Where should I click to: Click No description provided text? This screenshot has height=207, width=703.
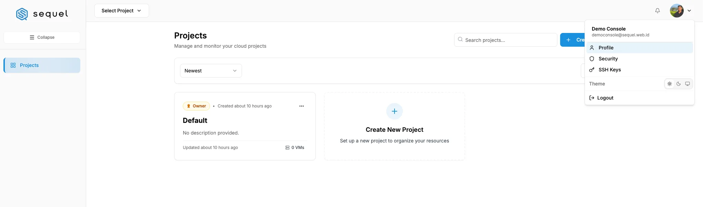tap(211, 133)
